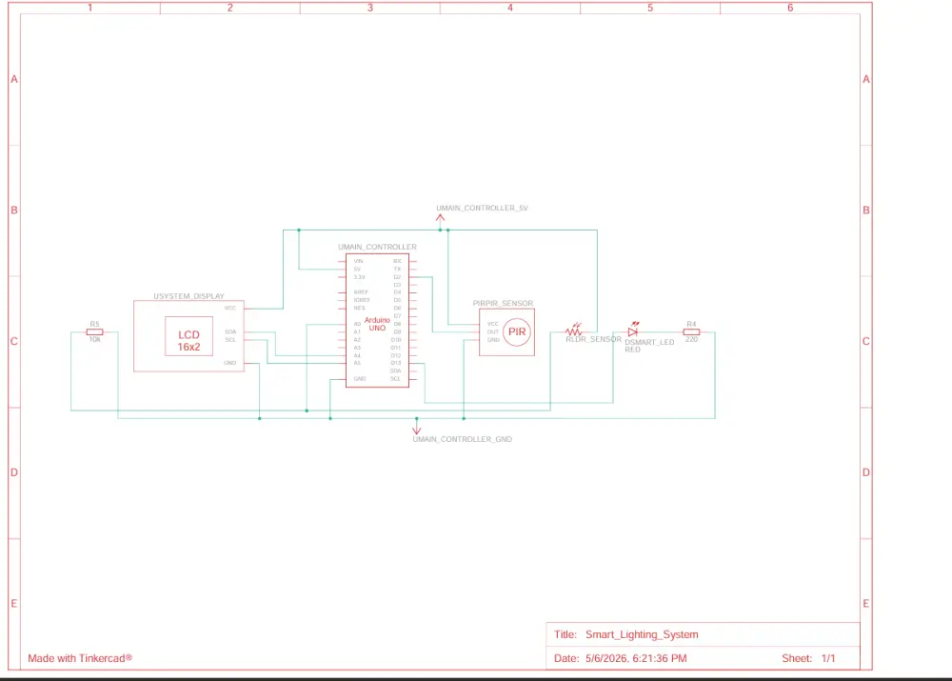Click the Arduino UNO chip label
Image resolution: width=952 pixels, height=681 pixels.
click(x=377, y=324)
